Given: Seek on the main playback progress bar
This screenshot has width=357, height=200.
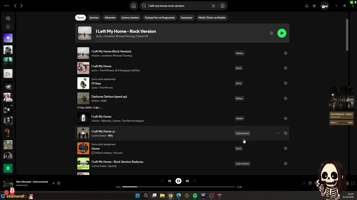Looking at the screenshot, I should (178, 187).
